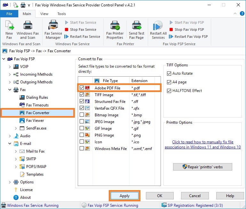Switch to the Tools tab
246x209 pixels.
[61, 14]
